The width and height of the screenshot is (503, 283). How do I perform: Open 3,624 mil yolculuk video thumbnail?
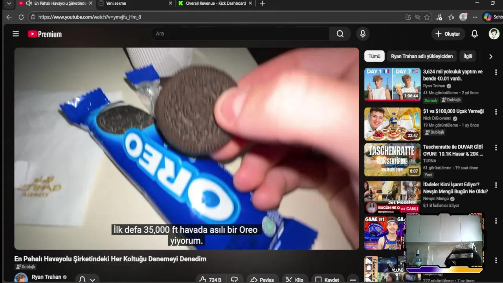[x=392, y=85]
